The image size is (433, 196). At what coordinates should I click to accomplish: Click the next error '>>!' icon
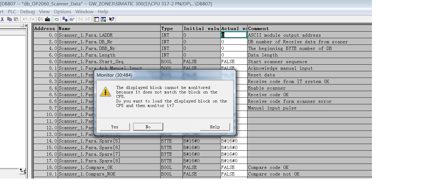pyautogui.click(x=87, y=19)
